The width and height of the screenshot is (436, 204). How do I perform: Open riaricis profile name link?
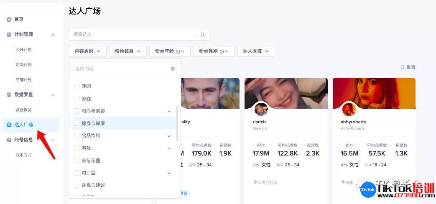[x=260, y=122]
